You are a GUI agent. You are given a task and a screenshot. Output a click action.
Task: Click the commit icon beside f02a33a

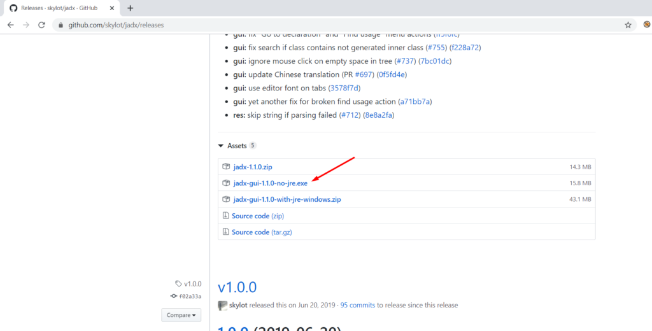173,296
